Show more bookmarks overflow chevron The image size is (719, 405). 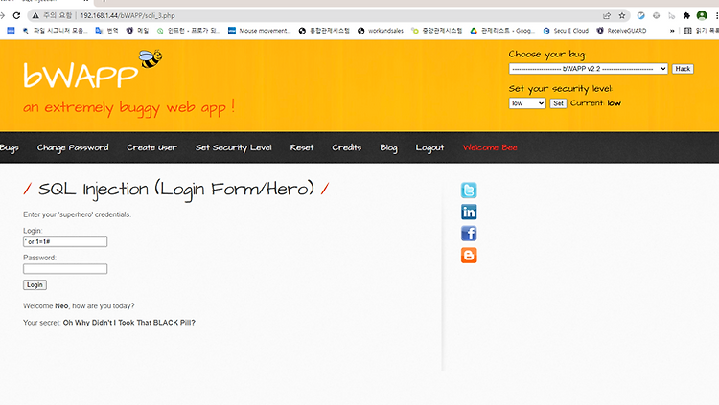click(x=672, y=31)
